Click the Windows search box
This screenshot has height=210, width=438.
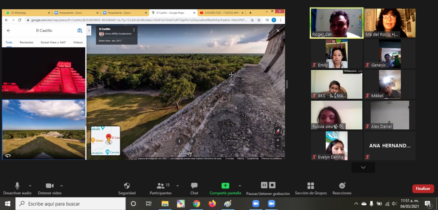click(x=72, y=204)
